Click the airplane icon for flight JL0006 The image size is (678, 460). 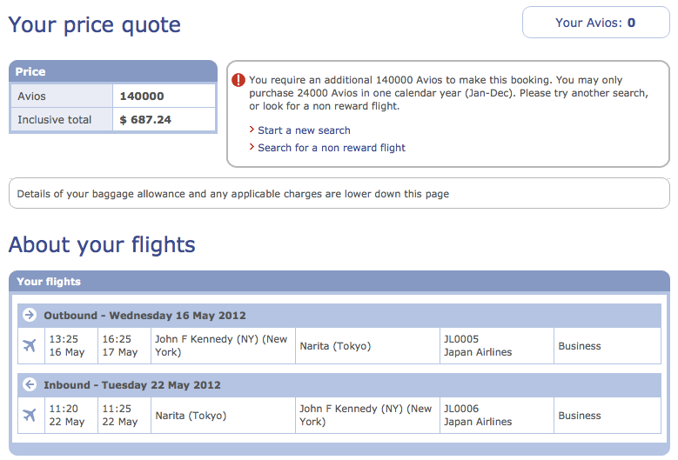[30, 415]
